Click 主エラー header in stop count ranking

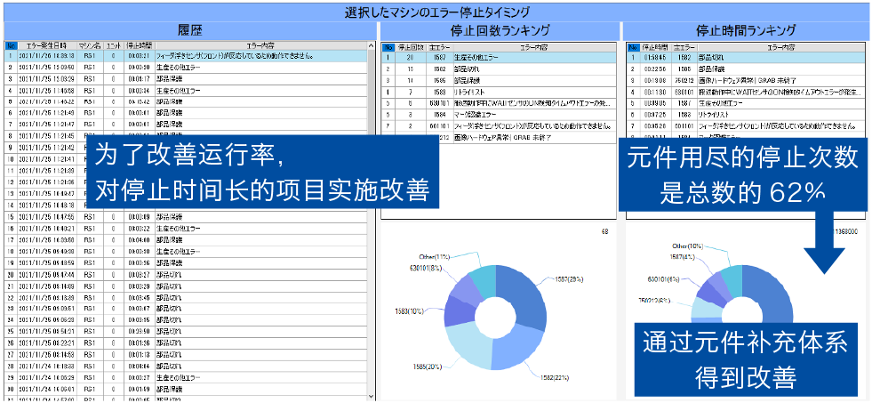(x=438, y=47)
